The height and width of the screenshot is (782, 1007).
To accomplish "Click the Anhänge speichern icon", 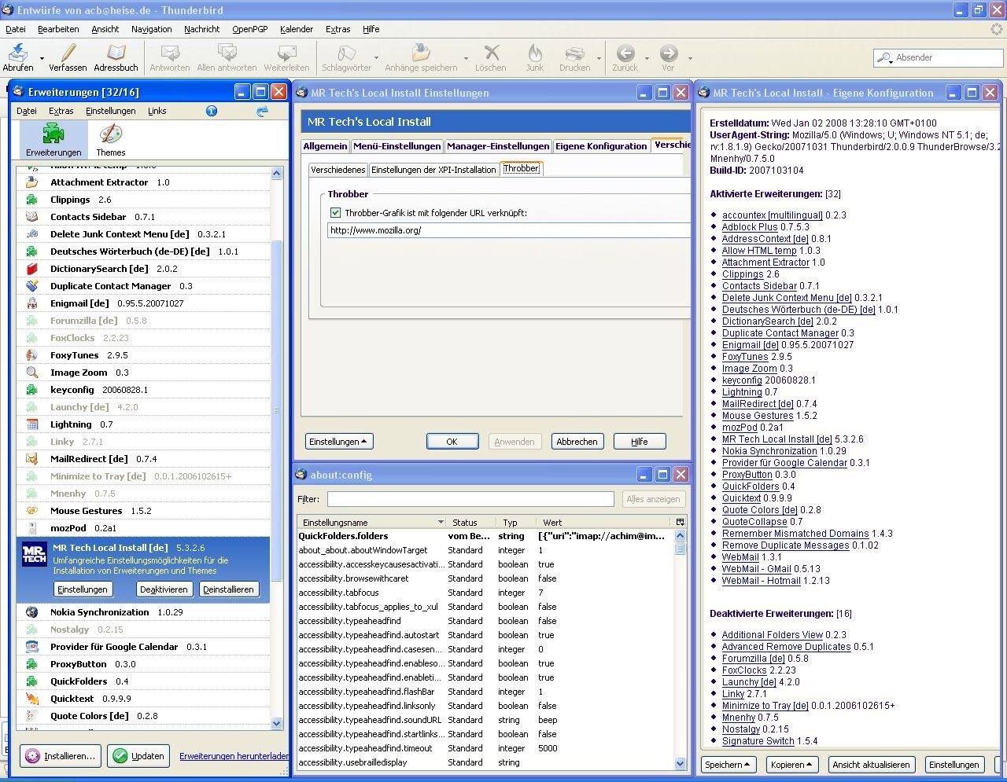I will (421, 53).
